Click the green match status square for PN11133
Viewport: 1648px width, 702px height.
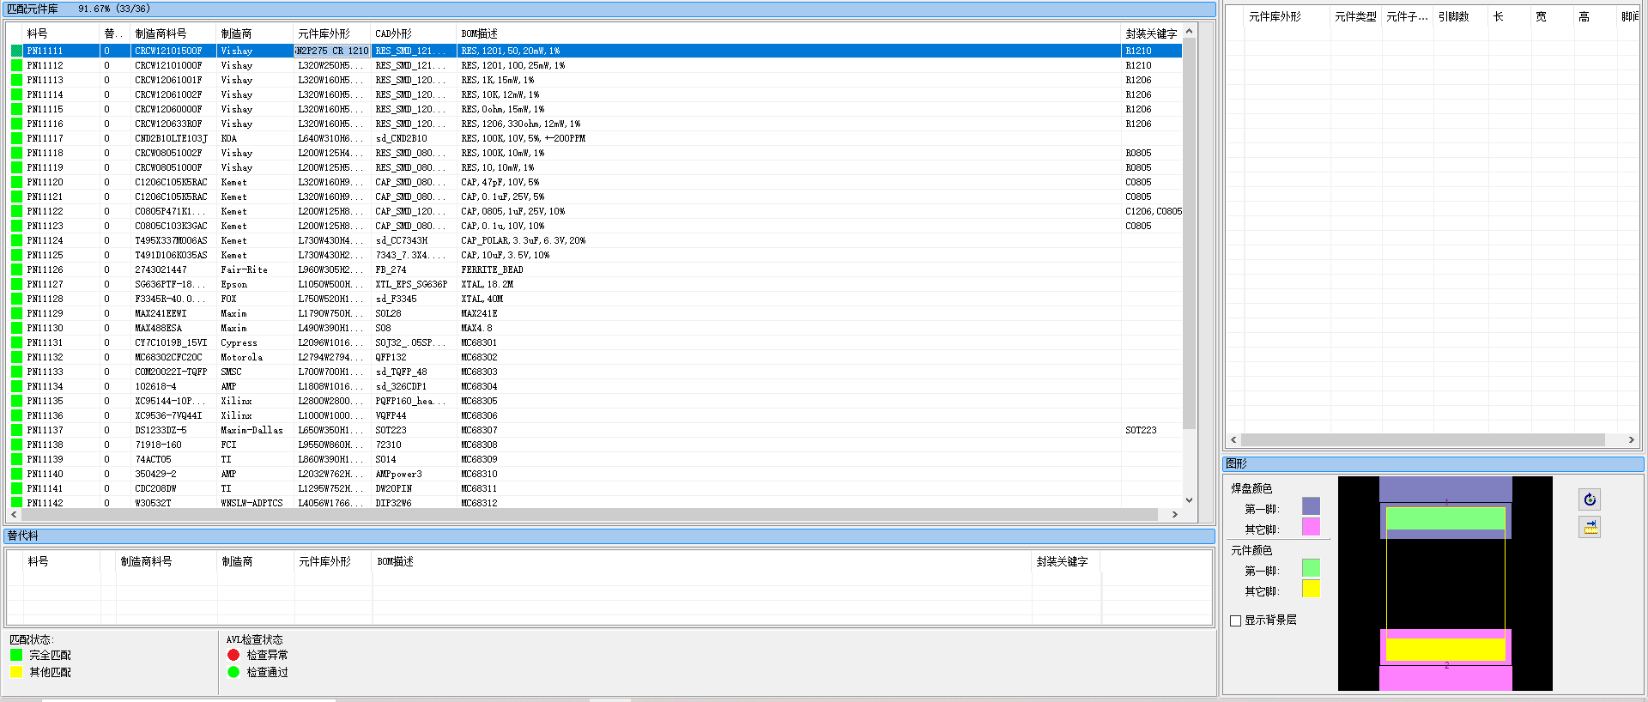click(x=16, y=372)
